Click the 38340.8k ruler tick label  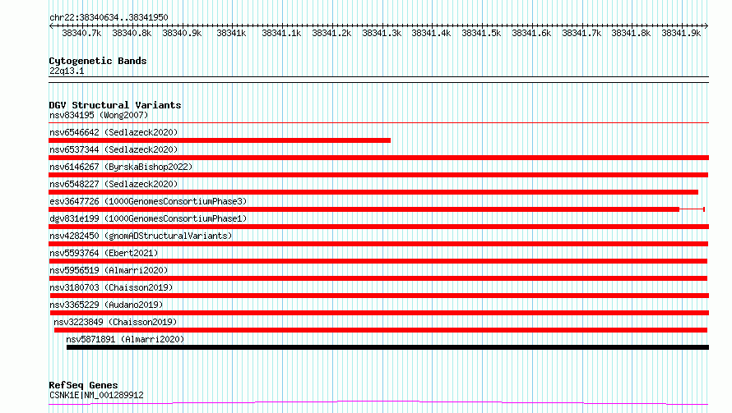tap(132, 33)
